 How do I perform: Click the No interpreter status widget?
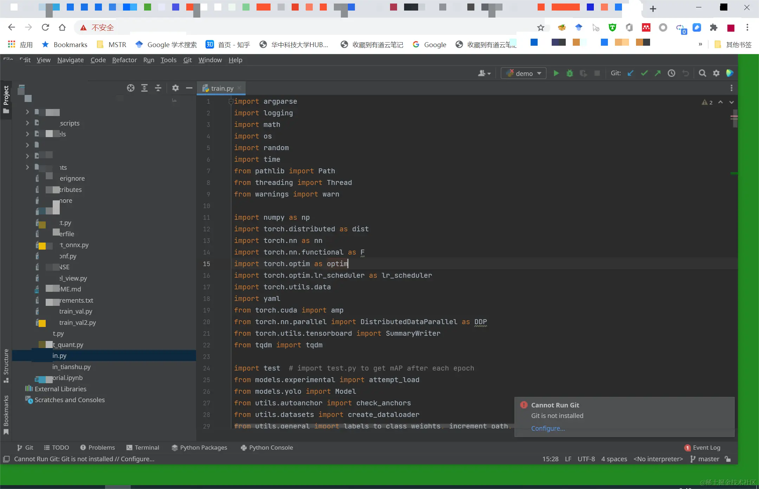click(x=658, y=459)
